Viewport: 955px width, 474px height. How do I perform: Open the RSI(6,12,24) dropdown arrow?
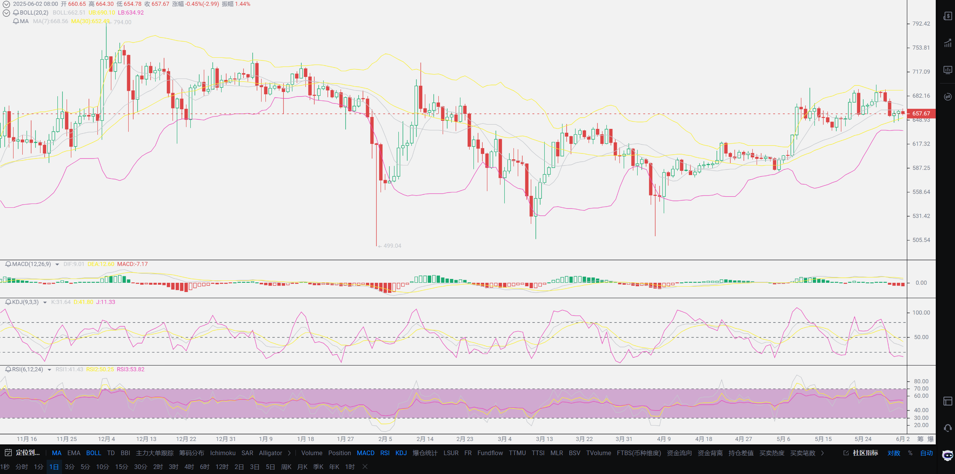point(49,370)
